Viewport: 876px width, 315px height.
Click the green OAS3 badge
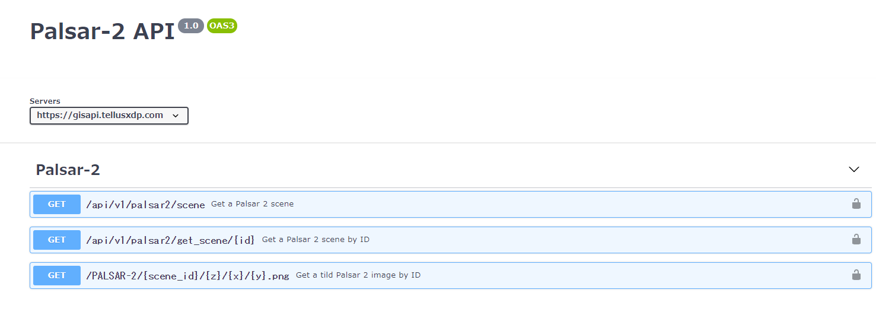pyautogui.click(x=222, y=26)
